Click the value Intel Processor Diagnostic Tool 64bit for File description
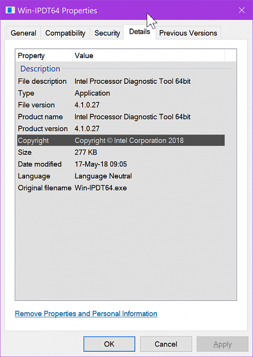Image resolution: width=253 pixels, height=357 pixels. (132, 81)
